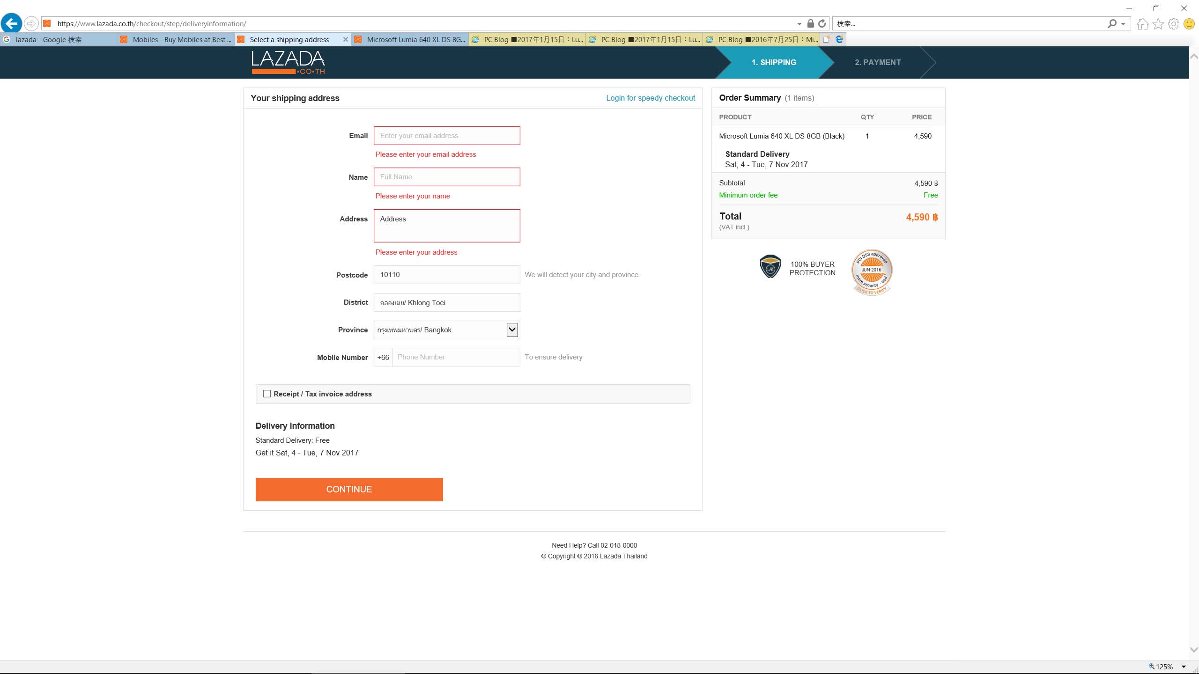
Task: Click the 'Please enter your name' error
Action: click(x=412, y=196)
